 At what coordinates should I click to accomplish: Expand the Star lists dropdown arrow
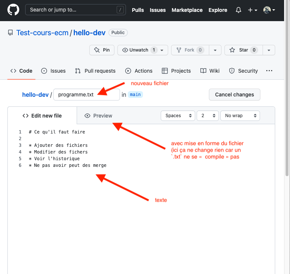269,50
